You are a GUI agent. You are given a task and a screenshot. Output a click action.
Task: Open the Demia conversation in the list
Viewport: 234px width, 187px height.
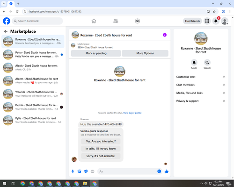tap(33, 107)
